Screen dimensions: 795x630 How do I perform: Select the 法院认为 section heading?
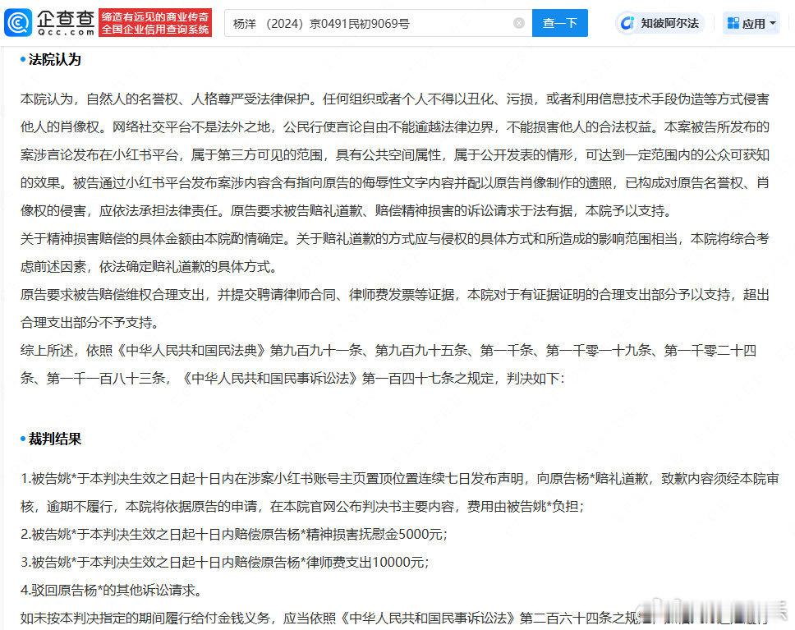click(54, 60)
